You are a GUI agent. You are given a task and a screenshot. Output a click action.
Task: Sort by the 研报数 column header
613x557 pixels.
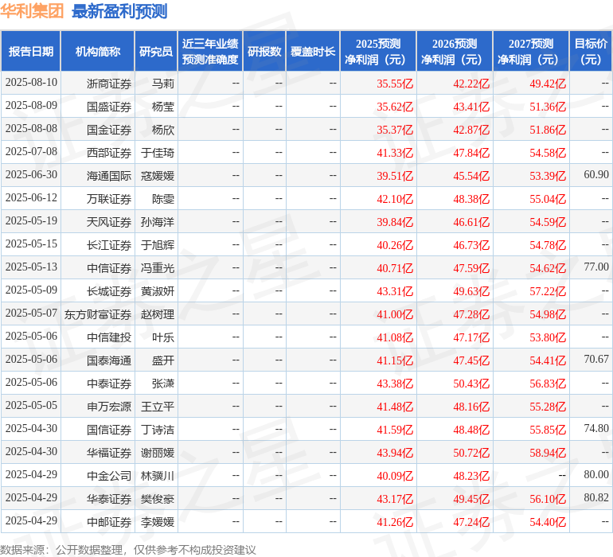pos(264,52)
